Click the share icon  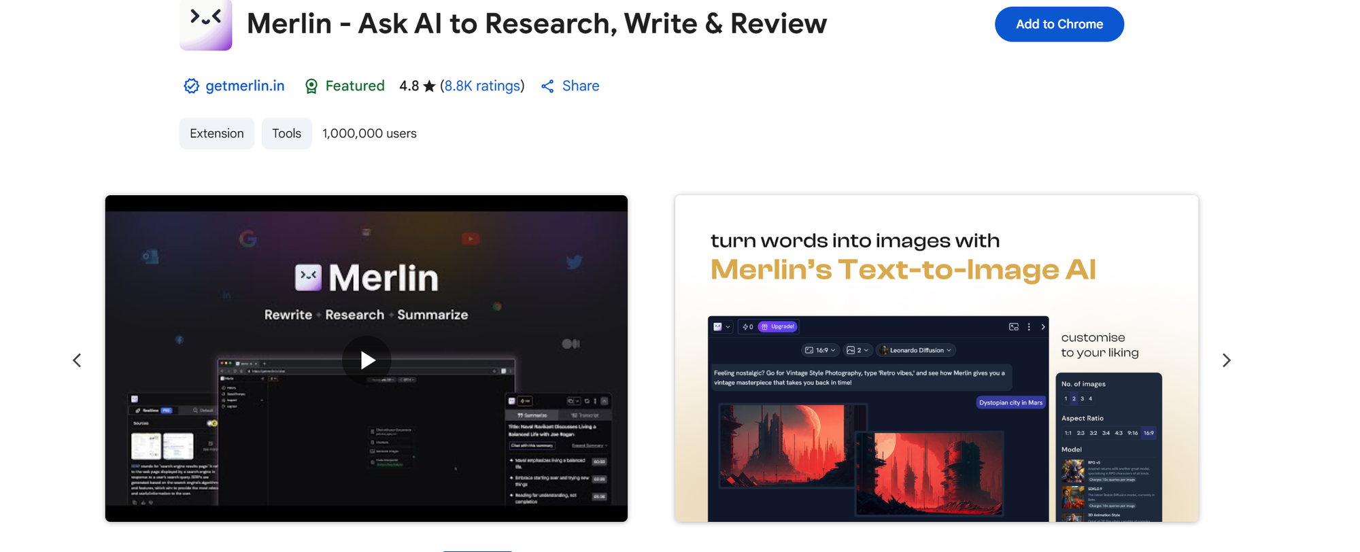tap(547, 86)
